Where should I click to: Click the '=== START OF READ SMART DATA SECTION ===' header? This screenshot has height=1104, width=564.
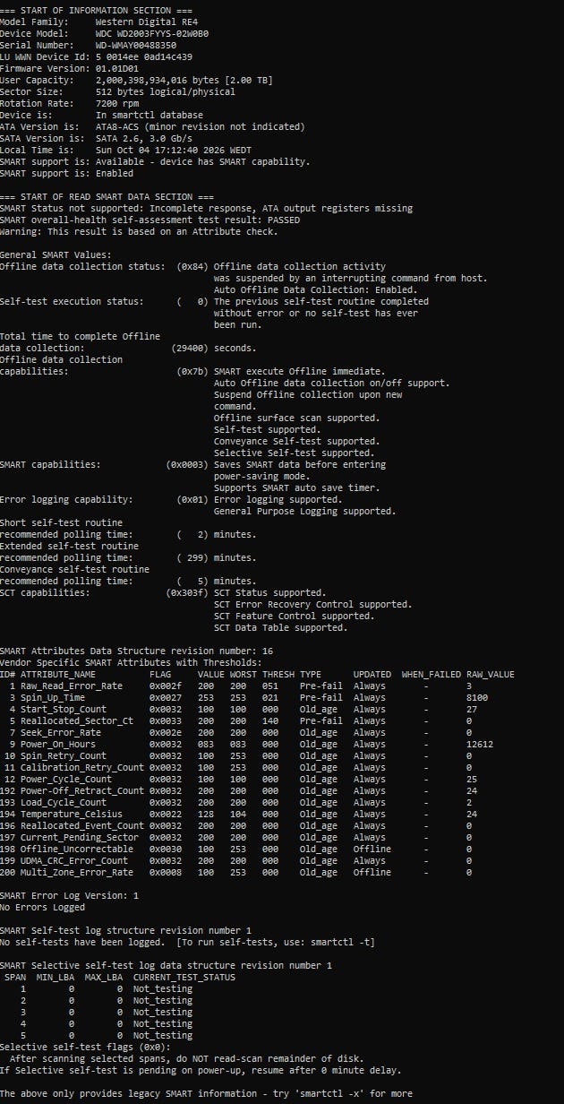pos(107,196)
